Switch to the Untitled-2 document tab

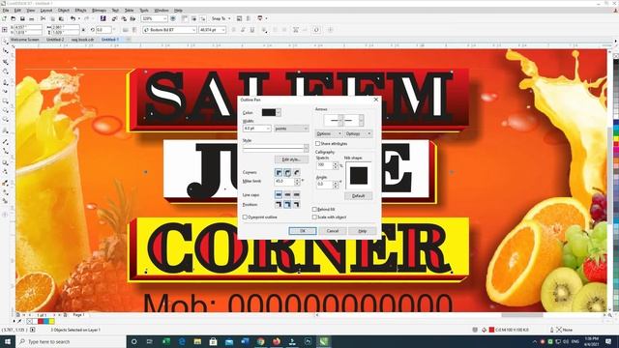[55, 40]
